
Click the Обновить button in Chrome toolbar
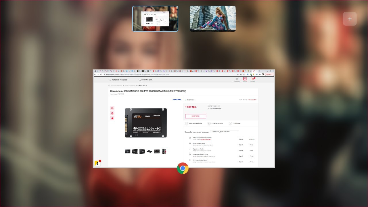point(269,74)
